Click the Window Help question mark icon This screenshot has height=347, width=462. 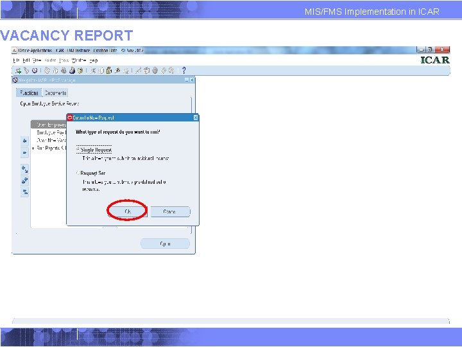(x=184, y=71)
